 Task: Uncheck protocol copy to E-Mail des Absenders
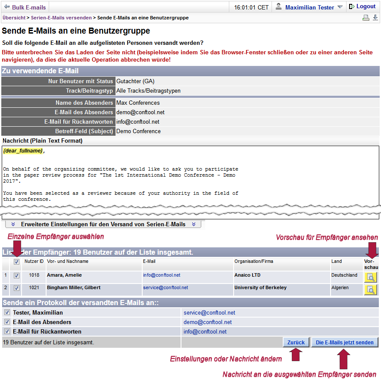(x=7, y=321)
